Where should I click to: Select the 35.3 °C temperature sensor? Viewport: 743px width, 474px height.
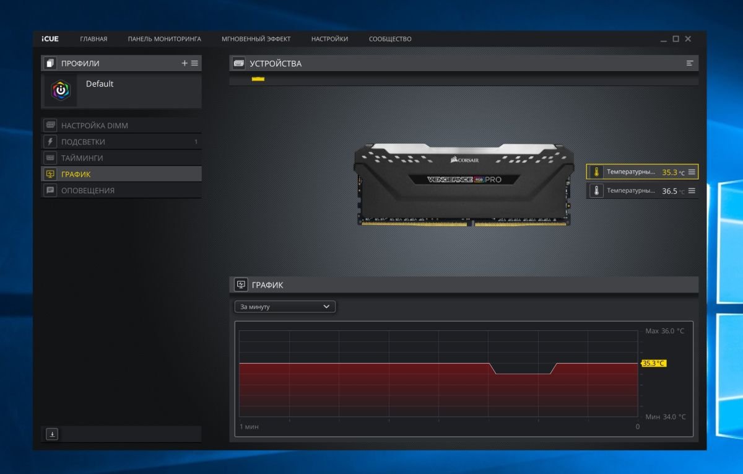[642, 172]
